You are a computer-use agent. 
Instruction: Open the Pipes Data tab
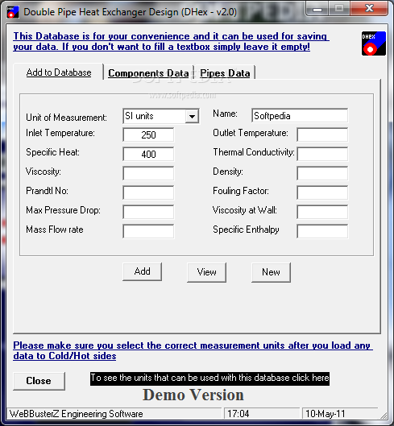click(x=225, y=73)
